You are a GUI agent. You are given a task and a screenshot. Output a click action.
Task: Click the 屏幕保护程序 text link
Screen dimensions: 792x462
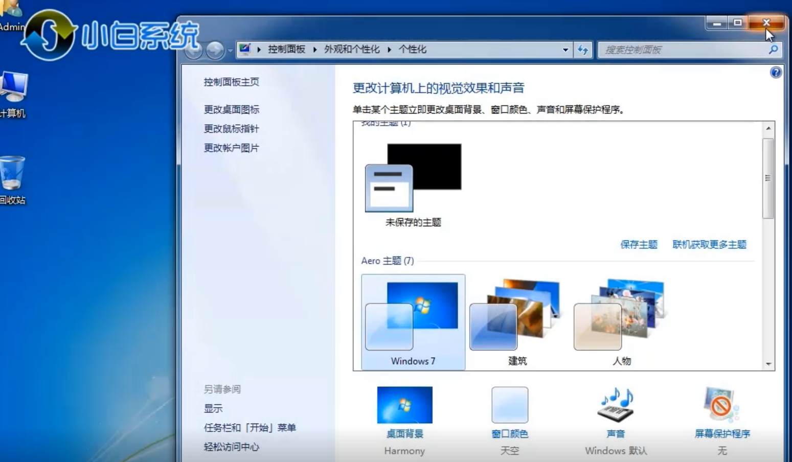[x=722, y=434]
